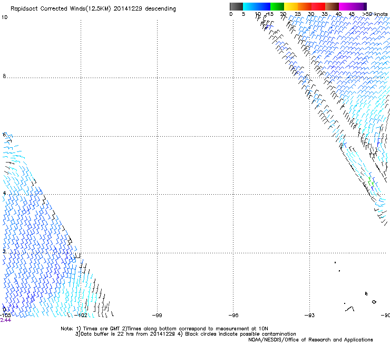390x343 pixels.
Task: Click the brown 35–40 knots color segment
Action: (x=332, y=6)
